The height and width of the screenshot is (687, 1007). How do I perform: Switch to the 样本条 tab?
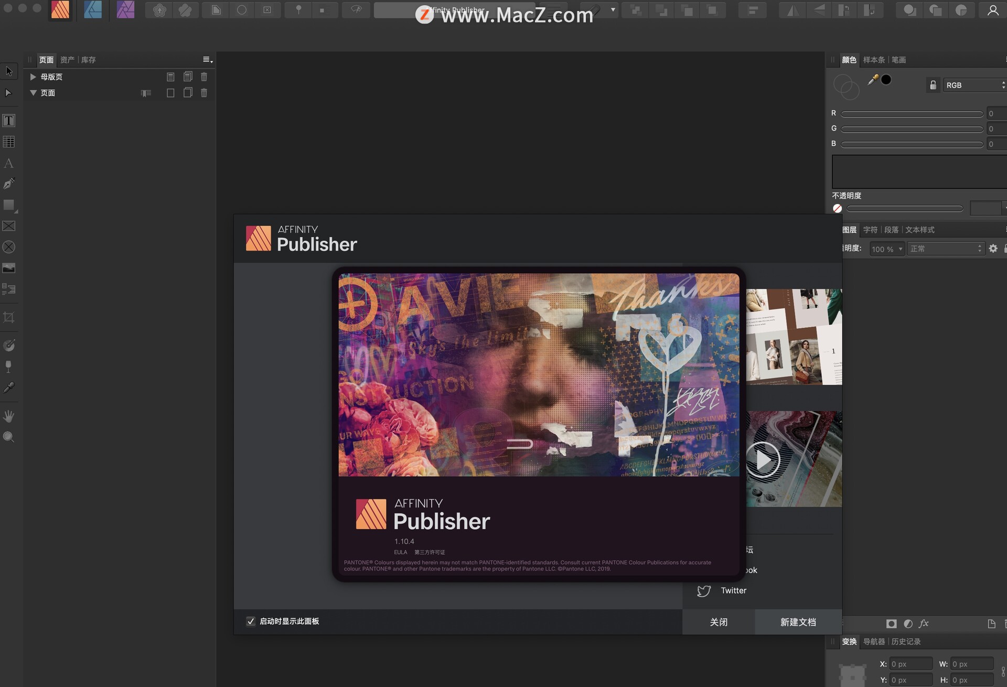click(874, 60)
